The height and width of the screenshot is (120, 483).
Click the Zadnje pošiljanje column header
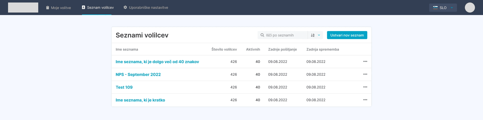click(283, 49)
